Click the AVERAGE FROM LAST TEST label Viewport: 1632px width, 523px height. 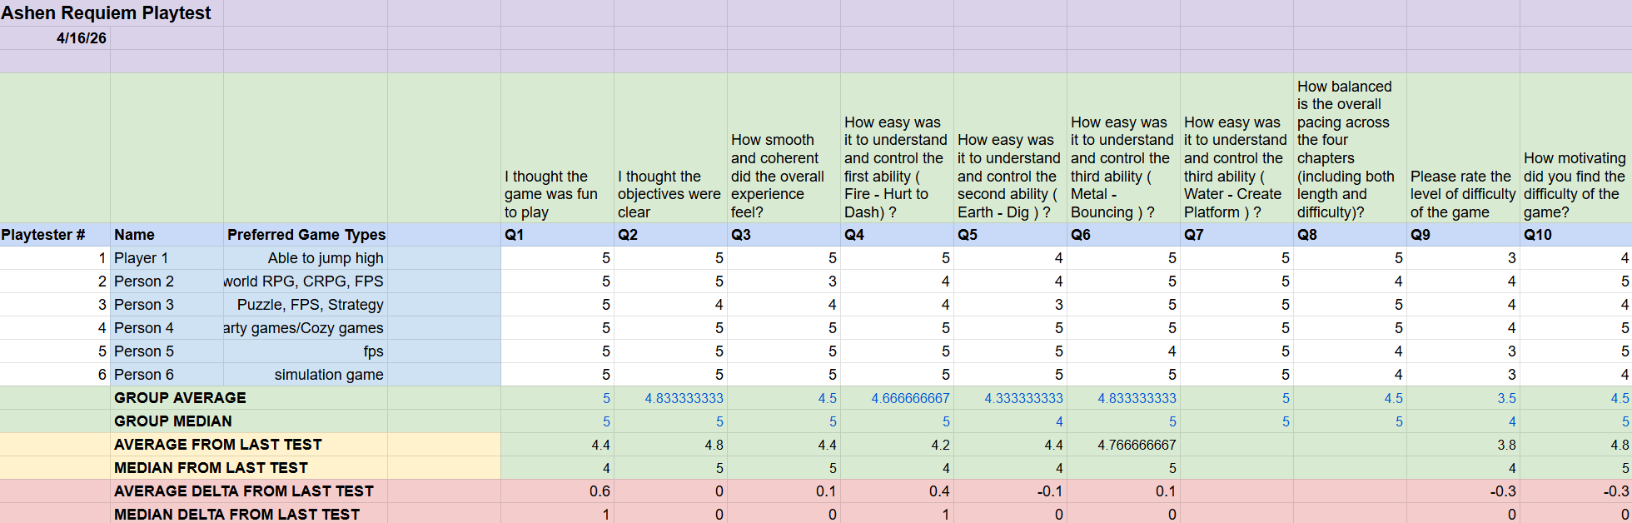(218, 445)
